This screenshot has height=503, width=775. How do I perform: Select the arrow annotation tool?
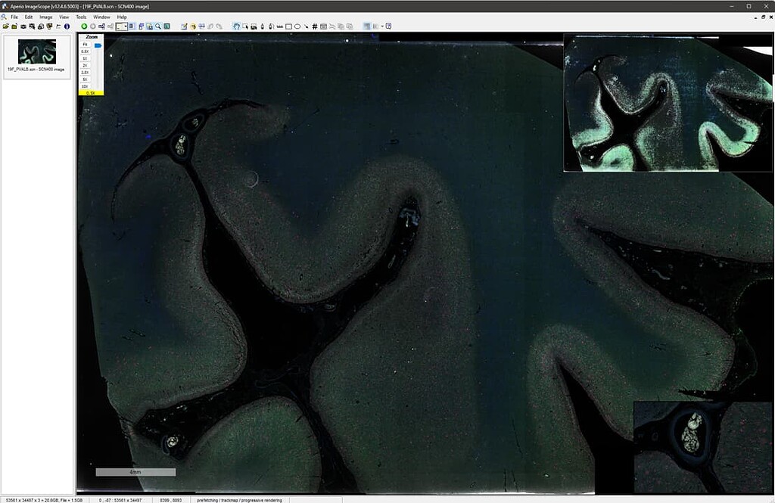click(x=306, y=26)
